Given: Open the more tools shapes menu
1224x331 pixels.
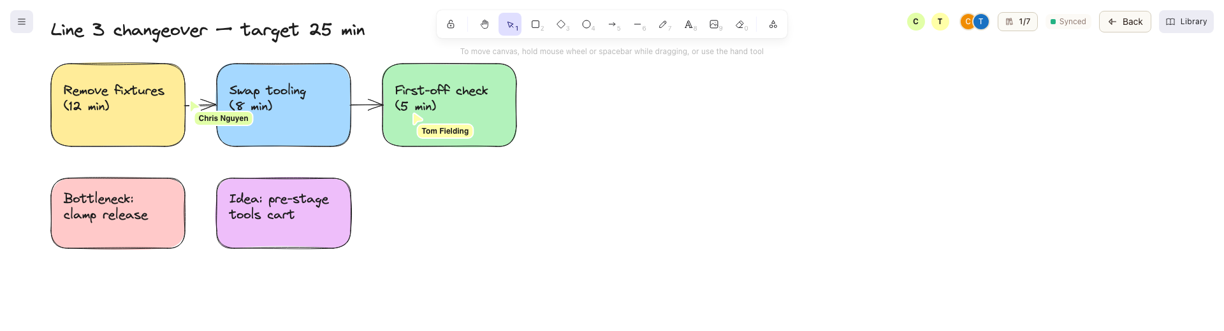Looking at the screenshot, I should coord(773,24).
